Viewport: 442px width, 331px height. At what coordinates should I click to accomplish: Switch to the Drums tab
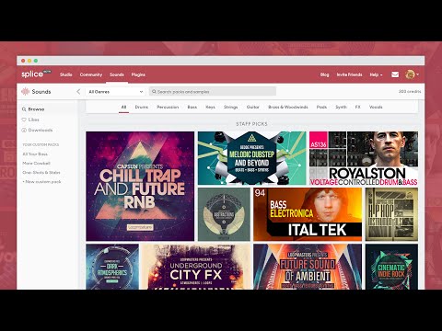coord(142,107)
